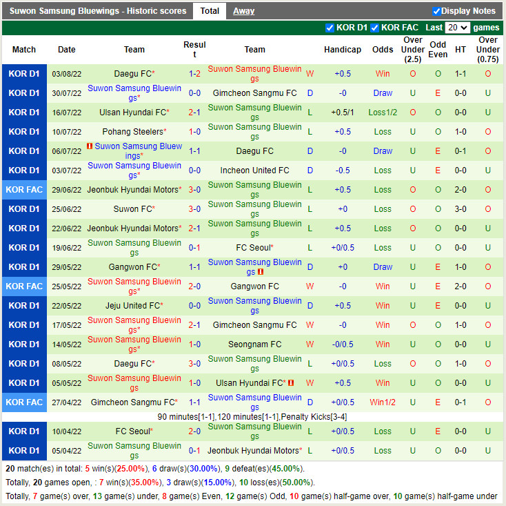Click 3-0 HT score on 25/06/22 row
The image size is (506, 506).
[461, 209]
